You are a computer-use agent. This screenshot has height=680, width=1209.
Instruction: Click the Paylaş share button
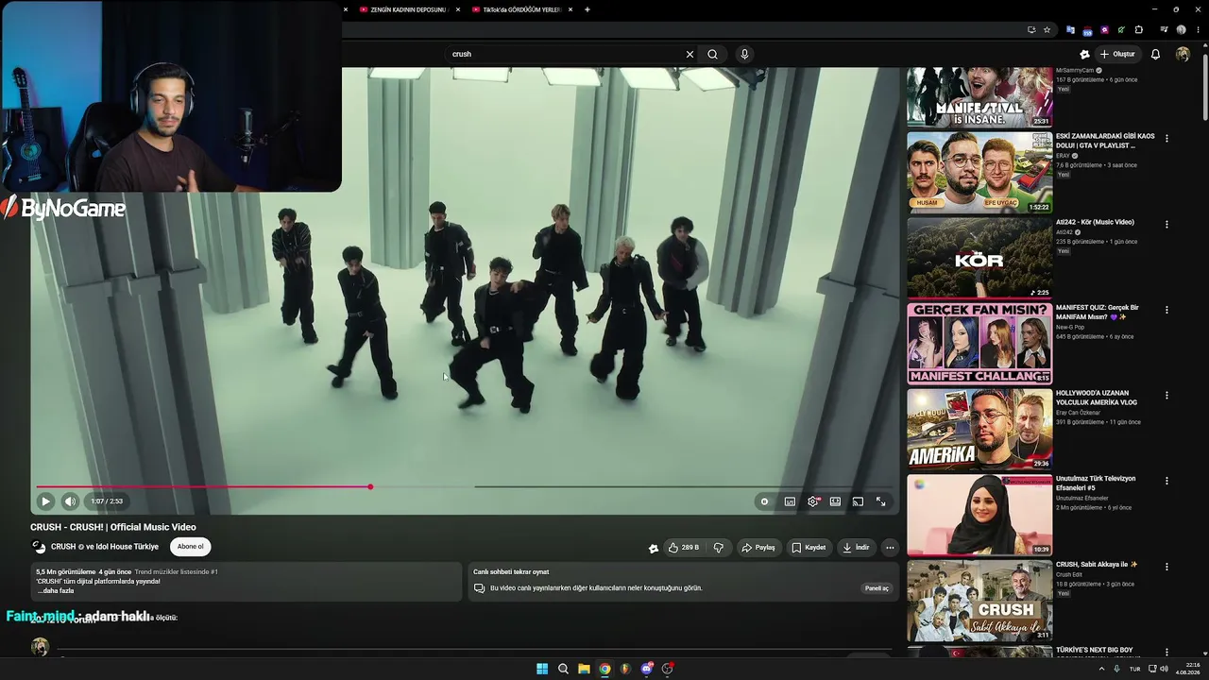click(x=758, y=548)
